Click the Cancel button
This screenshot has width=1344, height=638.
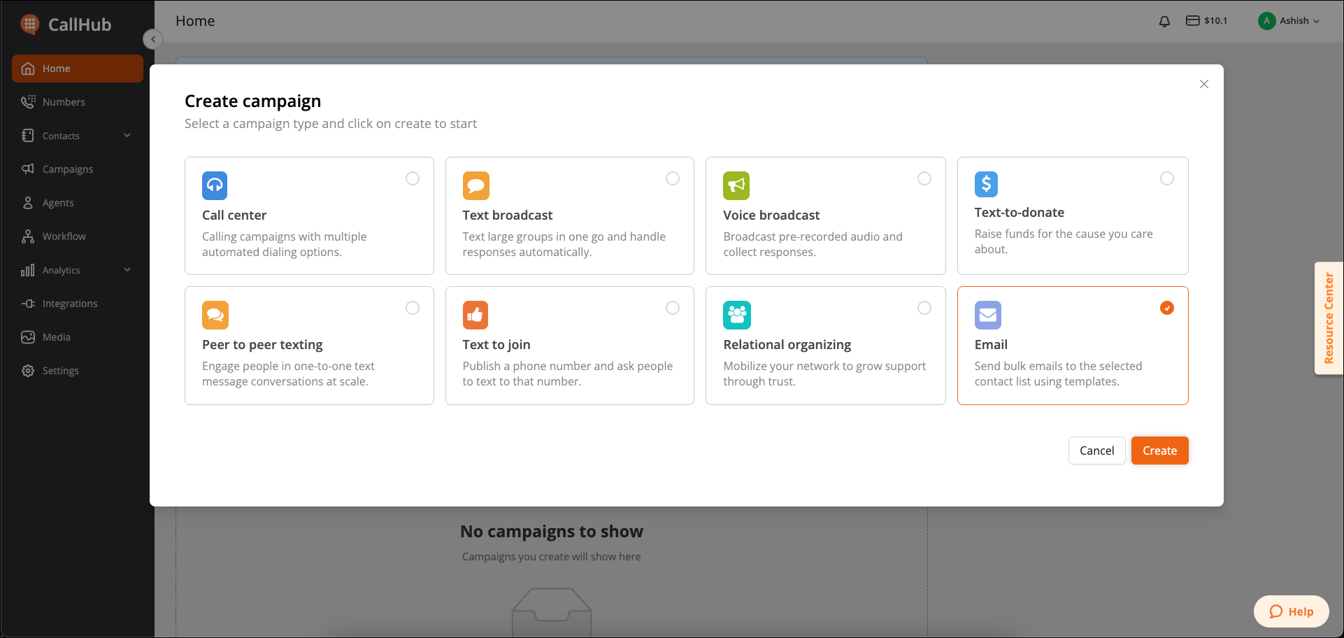click(1096, 451)
